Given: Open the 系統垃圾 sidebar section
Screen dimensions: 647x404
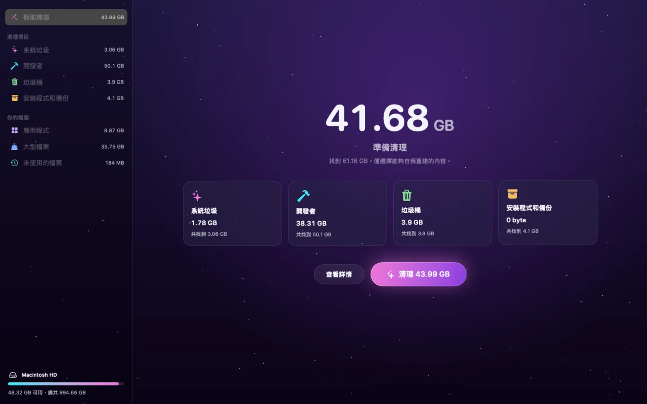Looking at the screenshot, I should click(66, 50).
